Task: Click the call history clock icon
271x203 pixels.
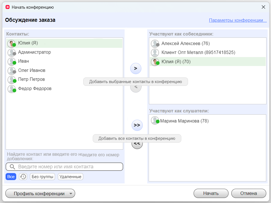Action: tap(23, 177)
